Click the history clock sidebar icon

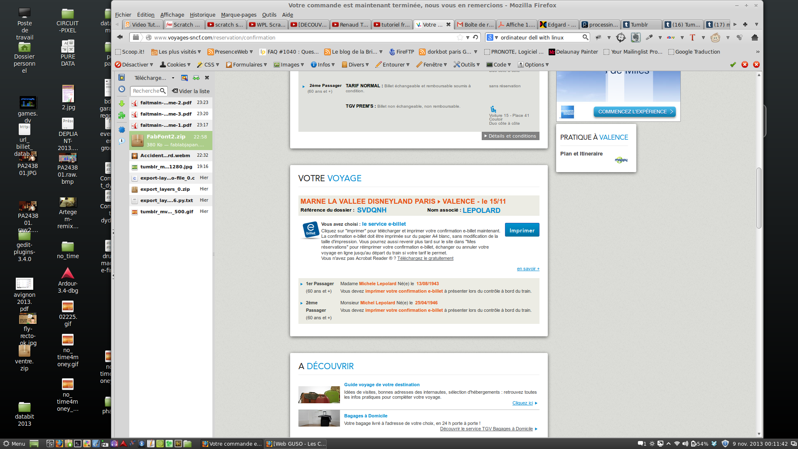[122, 89]
